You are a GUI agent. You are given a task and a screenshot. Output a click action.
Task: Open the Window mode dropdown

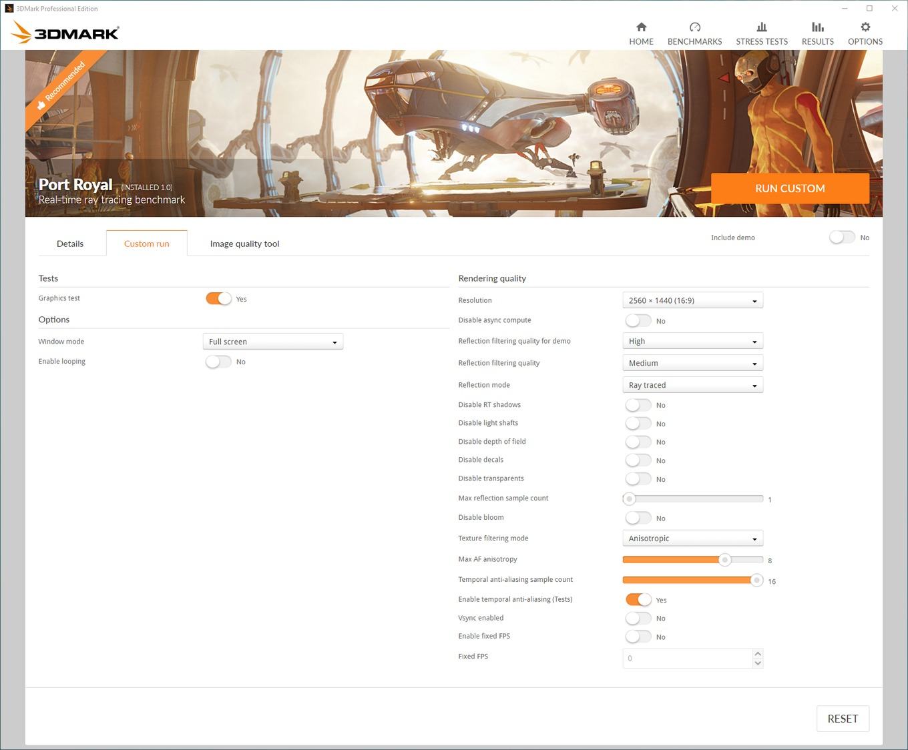pos(273,342)
